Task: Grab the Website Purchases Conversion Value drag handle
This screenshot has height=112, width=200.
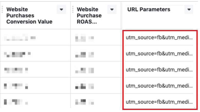Action: pos(2,9)
